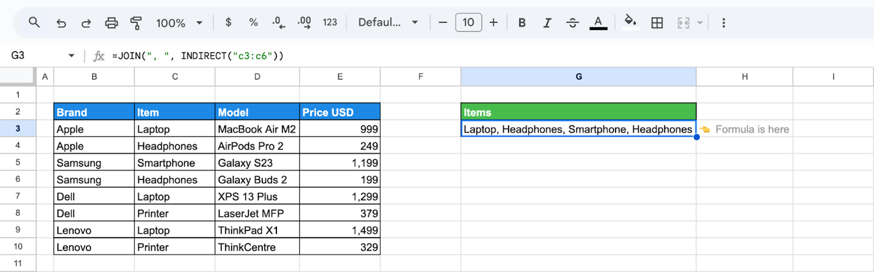Click the select-all corner box

(18, 77)
